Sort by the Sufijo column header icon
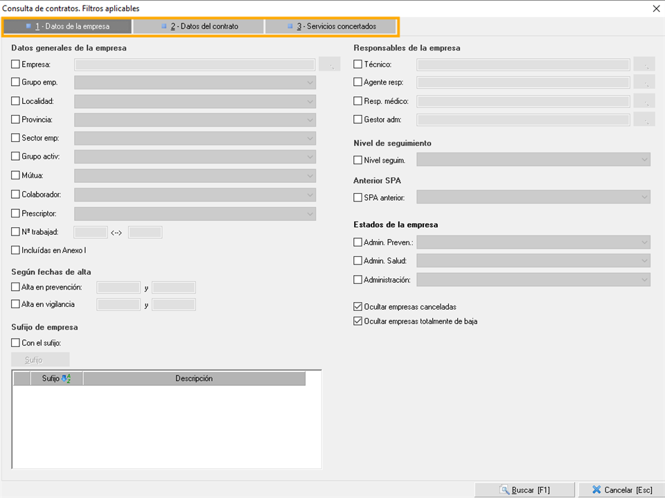This screenshot has height=498, width=665. 66,379
